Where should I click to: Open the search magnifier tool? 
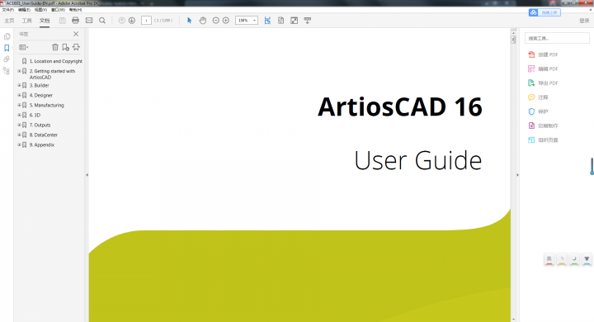tap(102, 21)
